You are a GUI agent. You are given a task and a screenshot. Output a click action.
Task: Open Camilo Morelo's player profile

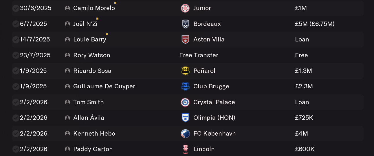click(x=94, y=8)
